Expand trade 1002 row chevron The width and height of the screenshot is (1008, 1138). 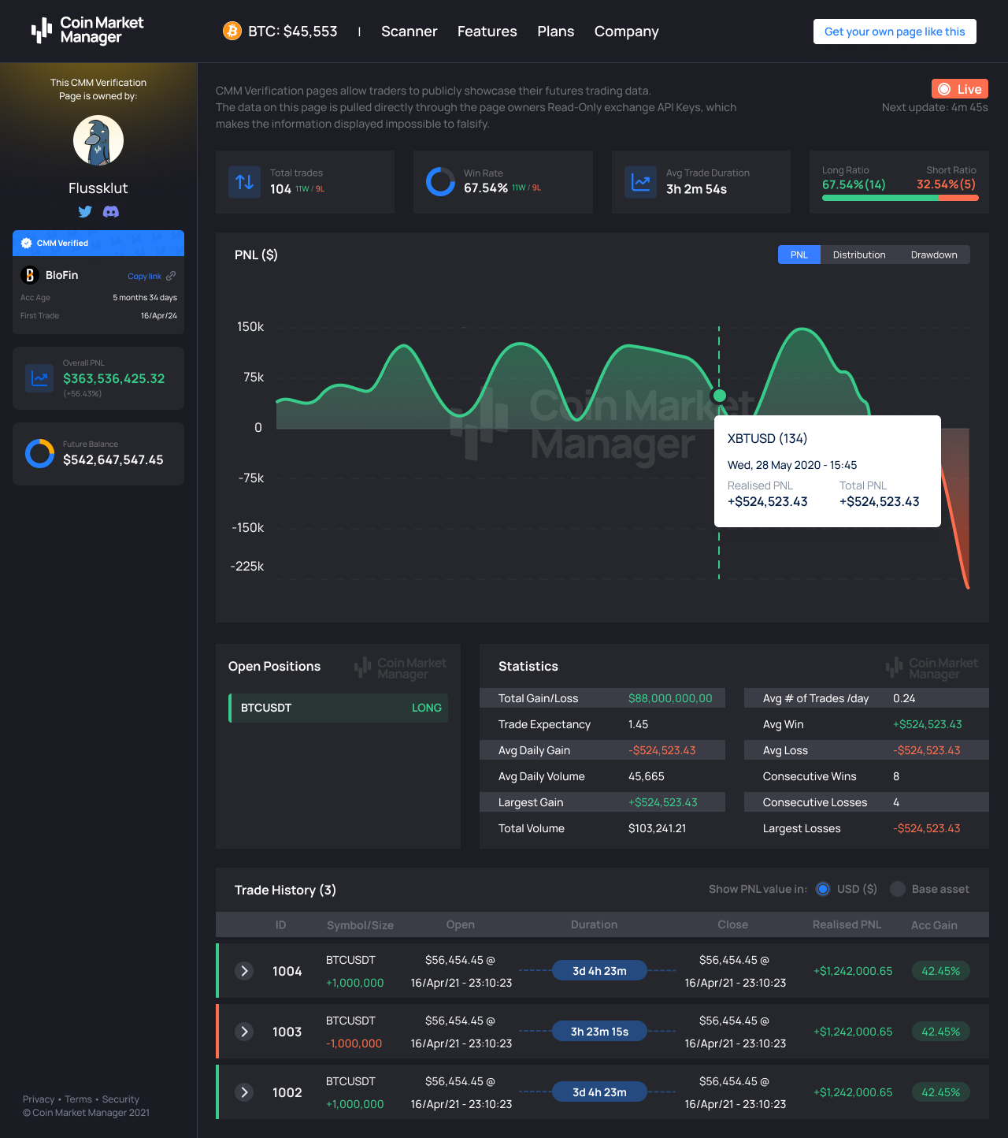tap(244, 1092)
